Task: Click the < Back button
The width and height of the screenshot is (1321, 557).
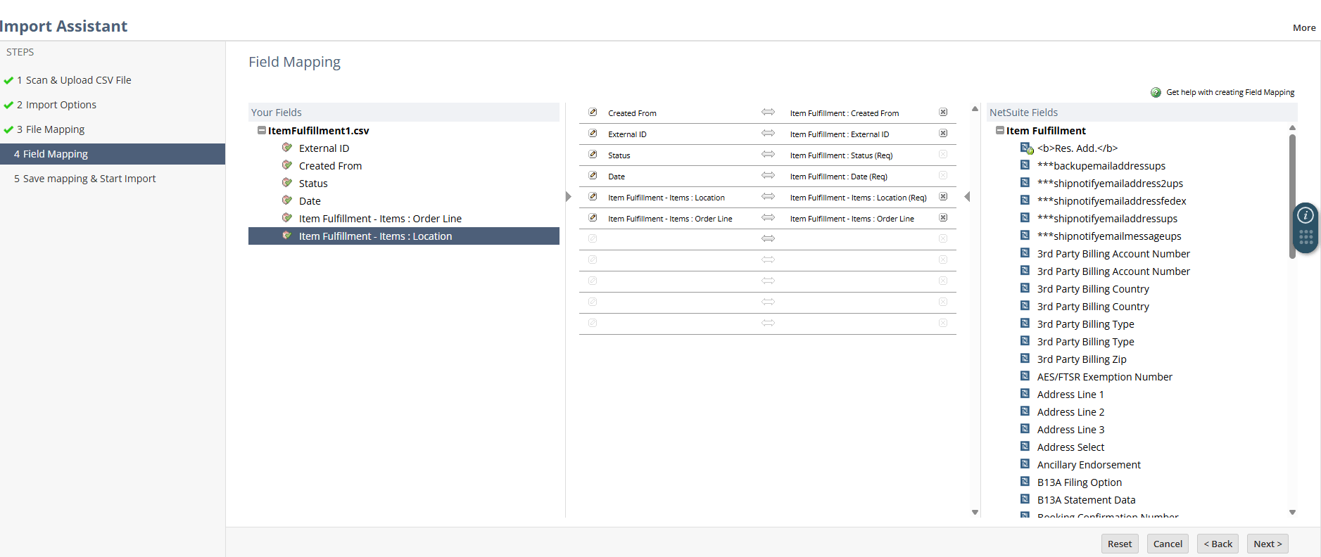Action: (1218, 544)
